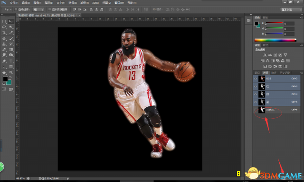Change the screen mode

(x=11, y=89)
